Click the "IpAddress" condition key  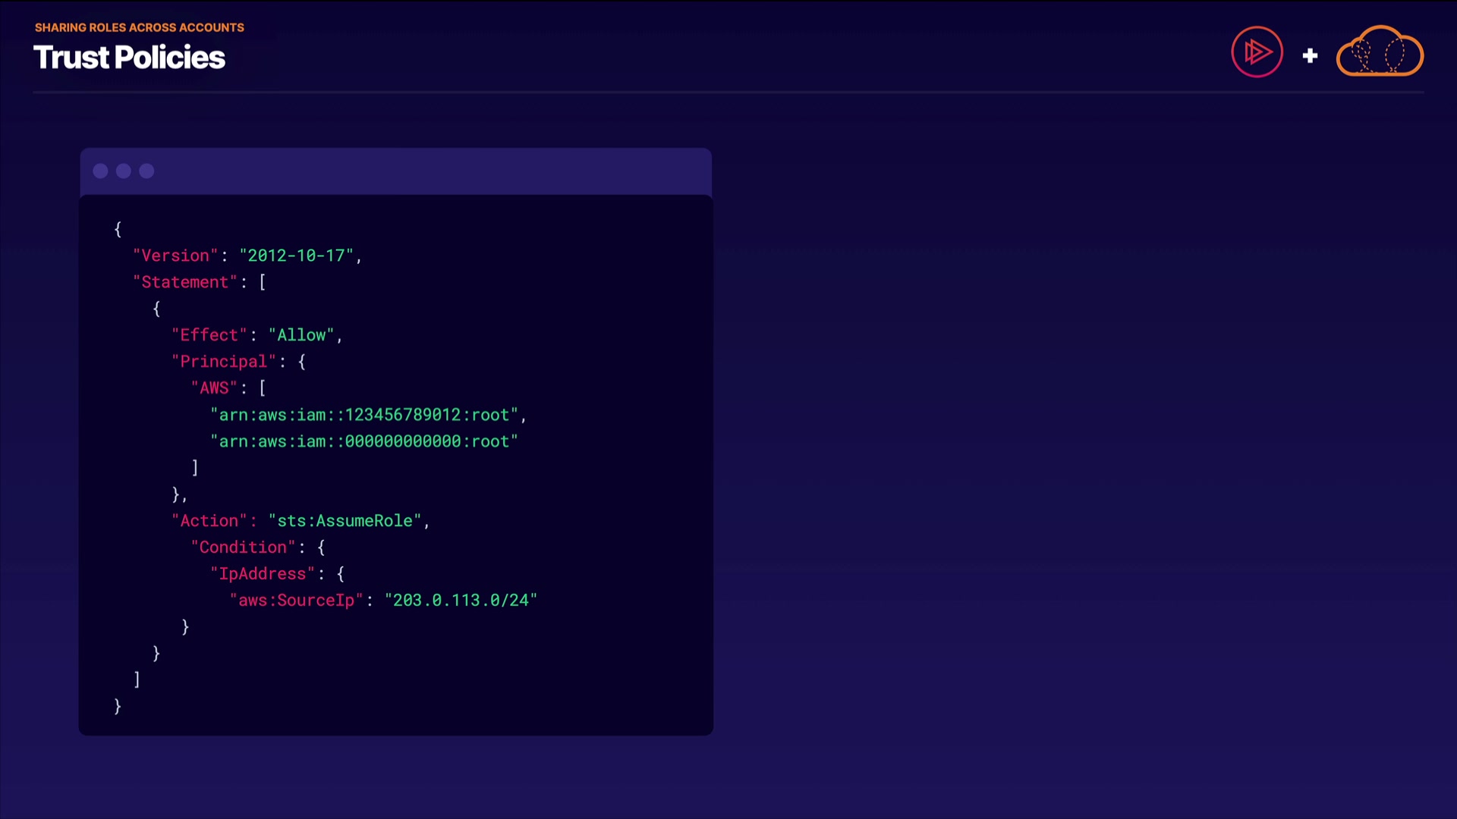[x=263, y=574]
